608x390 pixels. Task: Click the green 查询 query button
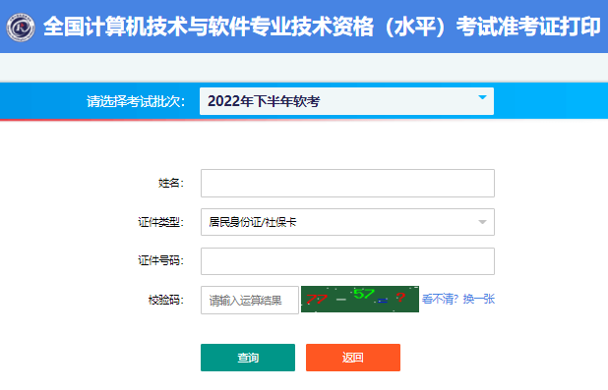[x=248, y=358]
